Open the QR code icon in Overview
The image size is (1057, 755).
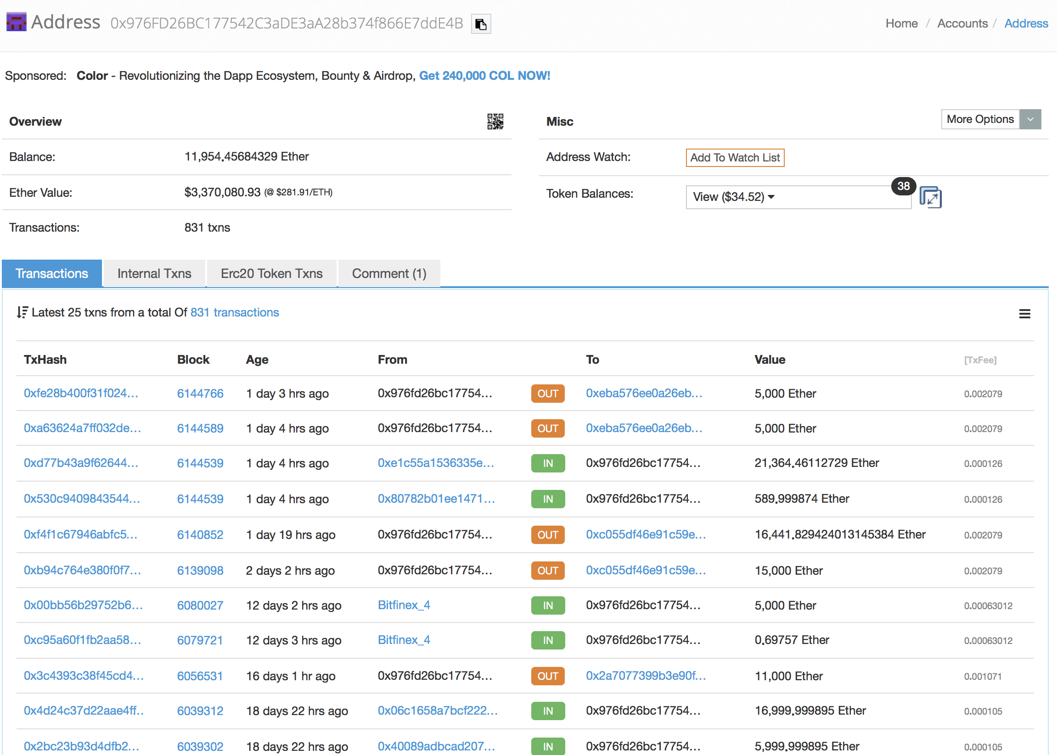(x=495, y=122)
